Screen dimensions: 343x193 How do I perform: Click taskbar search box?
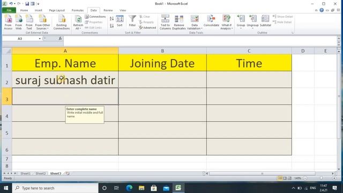[55, 188]
